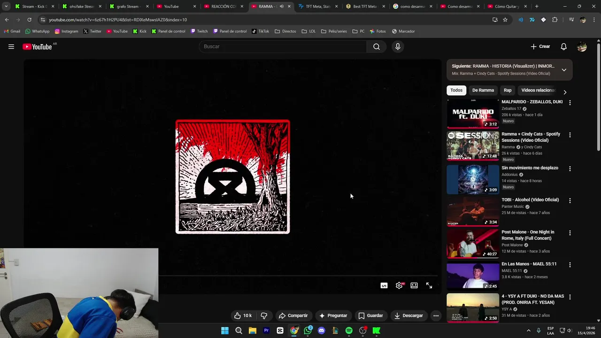Screen dimensions: 601x338
Task: Dislike the video
Action: coord(264,315)
